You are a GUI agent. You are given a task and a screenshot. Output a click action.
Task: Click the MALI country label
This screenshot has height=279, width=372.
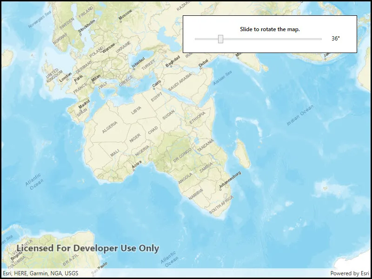coord(115,153)
